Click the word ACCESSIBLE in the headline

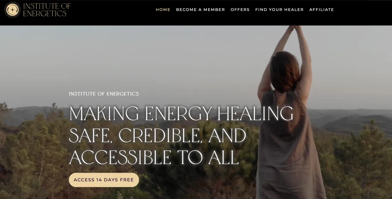120,157
